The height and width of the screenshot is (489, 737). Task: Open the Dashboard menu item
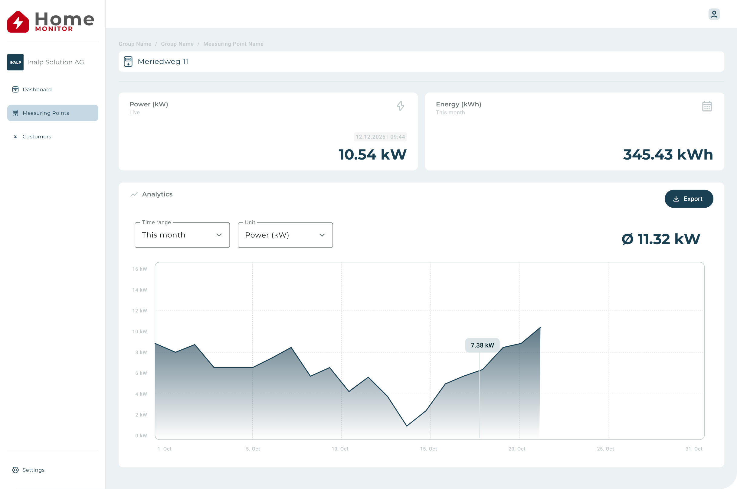pyautogui.click(x=37, y=89)
